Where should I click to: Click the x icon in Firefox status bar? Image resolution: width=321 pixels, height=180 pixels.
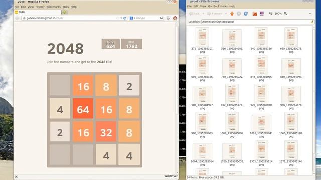16,176
